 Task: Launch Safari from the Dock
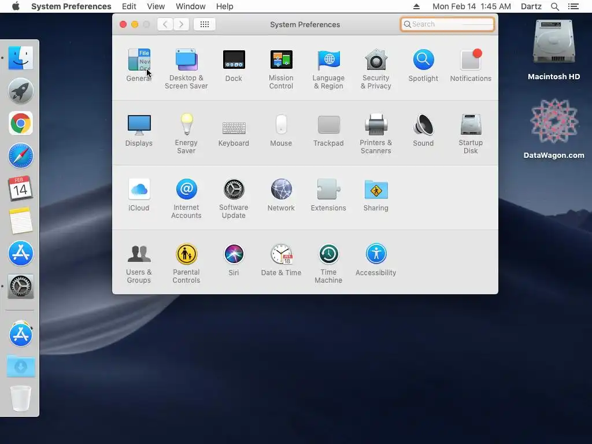click(x=21, y=156)
